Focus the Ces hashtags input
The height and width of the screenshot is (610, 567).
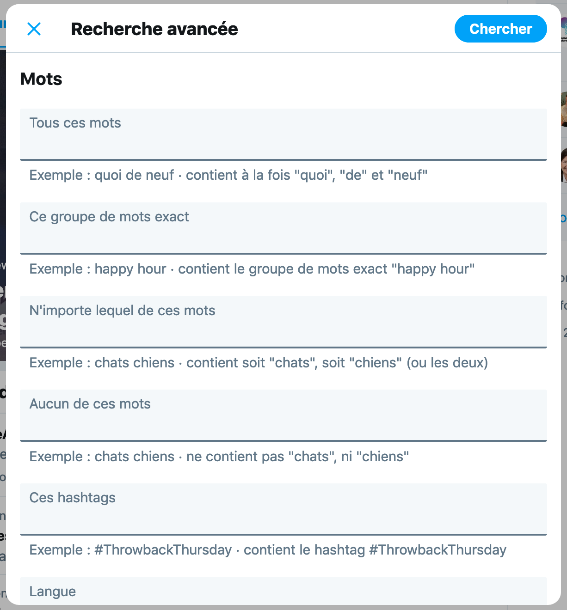(283, 509)
